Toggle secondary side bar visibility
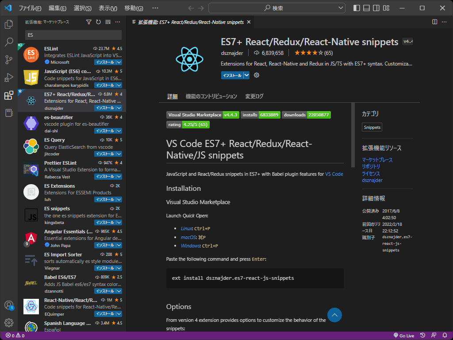 (376, 8)
